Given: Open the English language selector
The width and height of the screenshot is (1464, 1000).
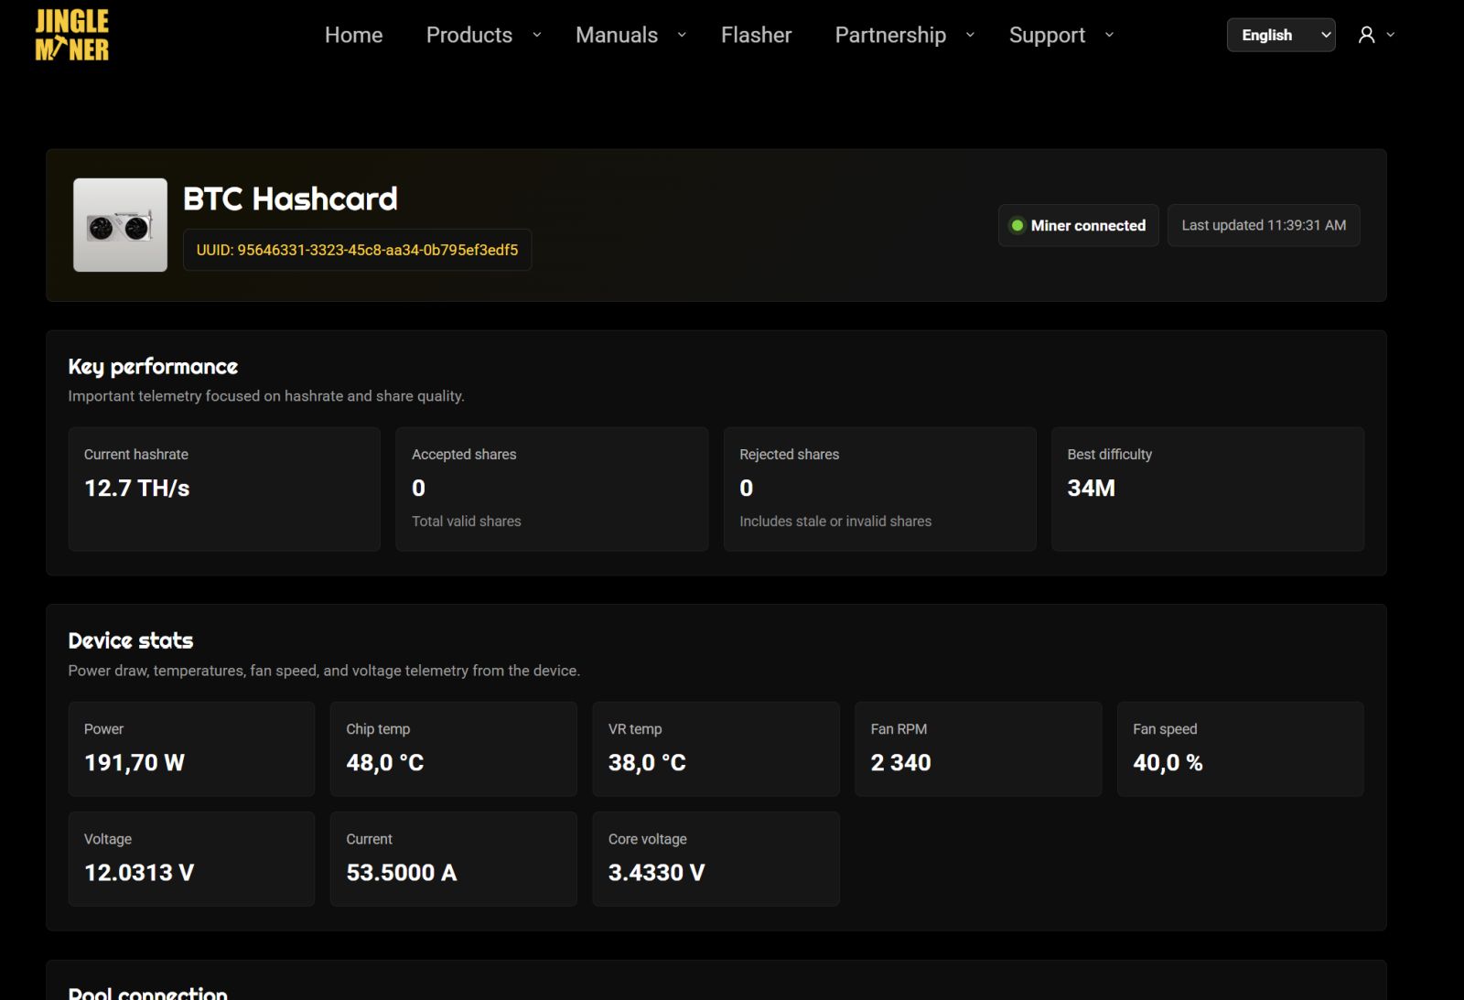Looking at the screenshot, I should [1280, 35].
